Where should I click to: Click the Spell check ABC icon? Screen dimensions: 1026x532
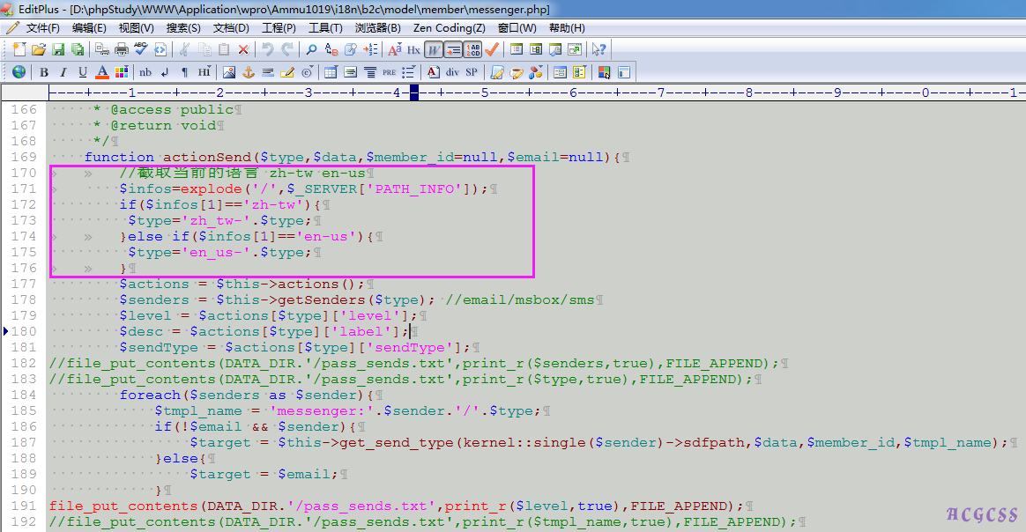click(141, 49)
